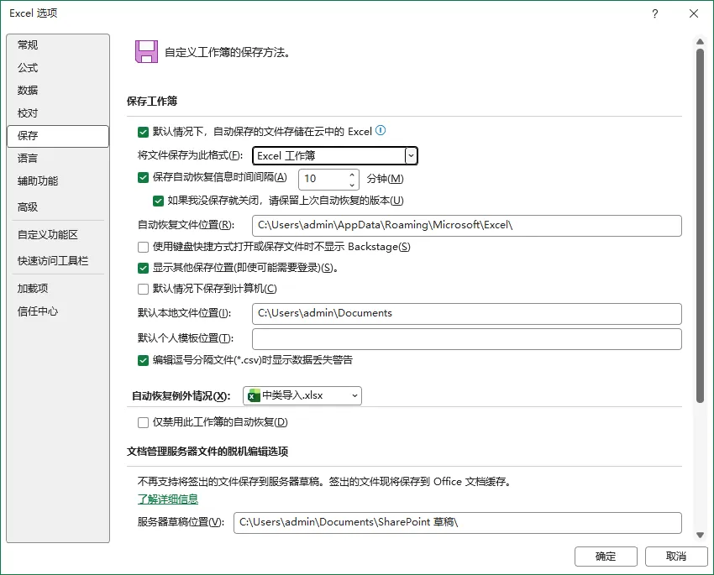Toggle csv 数据丢失警告 checkbox
714x575 pixels.
coord(143,360)
